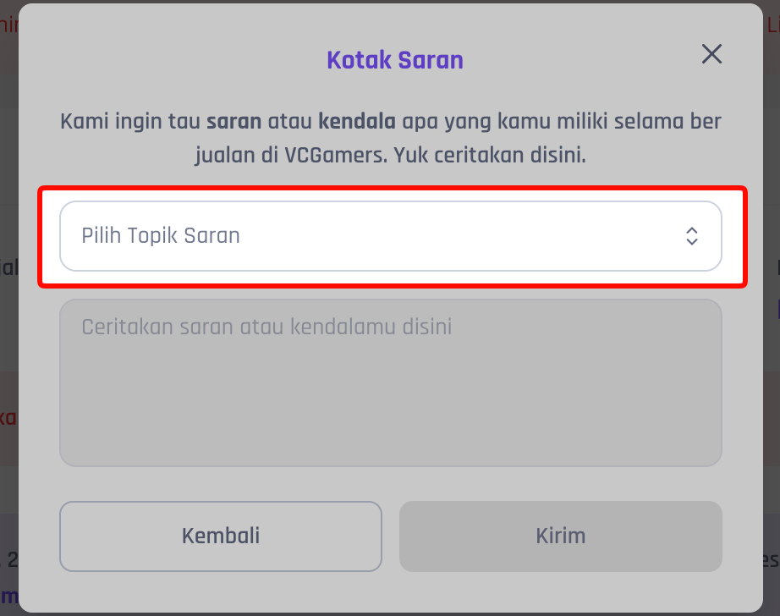
Task: Expand topic list via the chevron arrows
Action: [x=691, y=236]
